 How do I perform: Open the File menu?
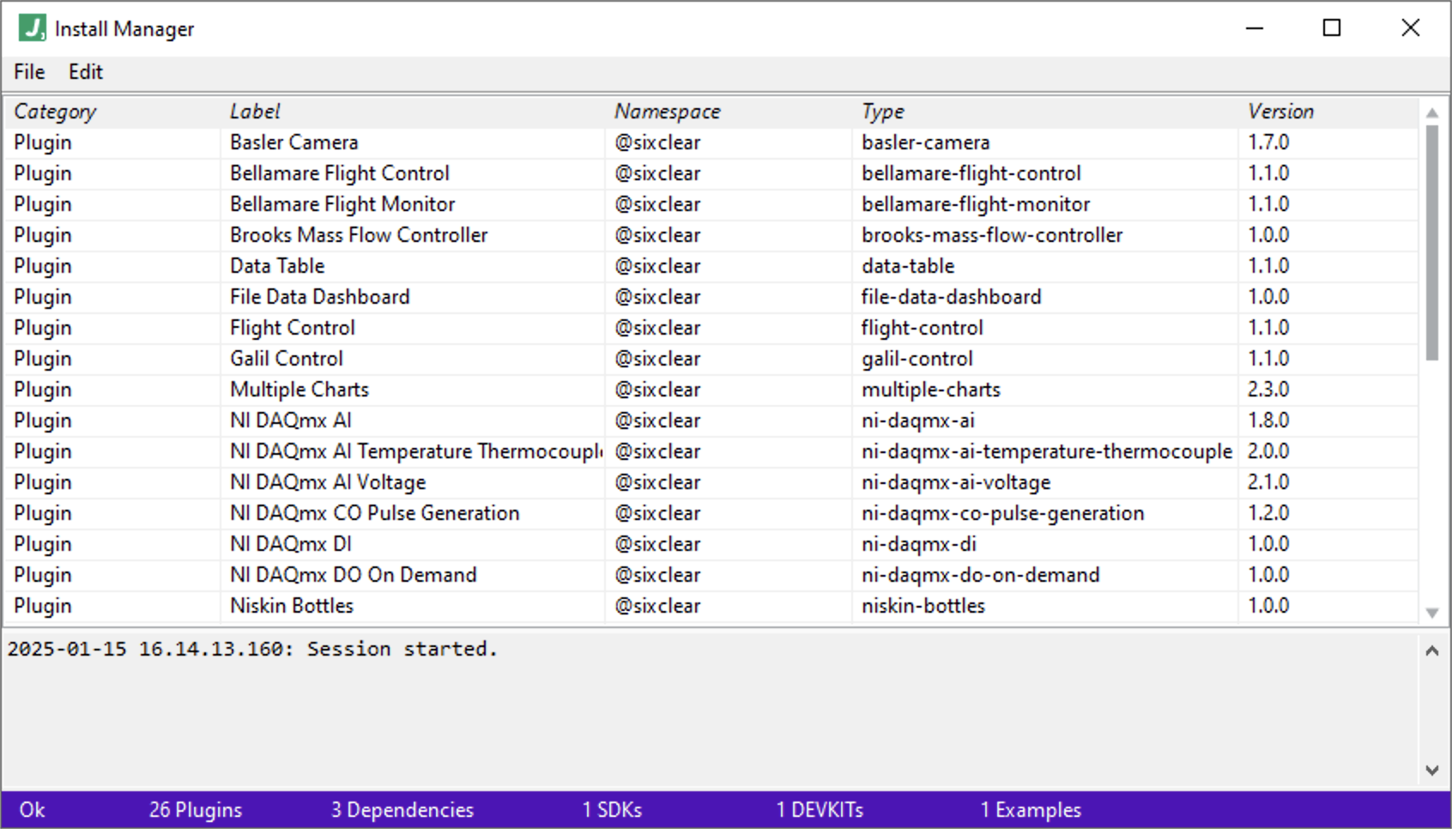[x=29, y=72]
